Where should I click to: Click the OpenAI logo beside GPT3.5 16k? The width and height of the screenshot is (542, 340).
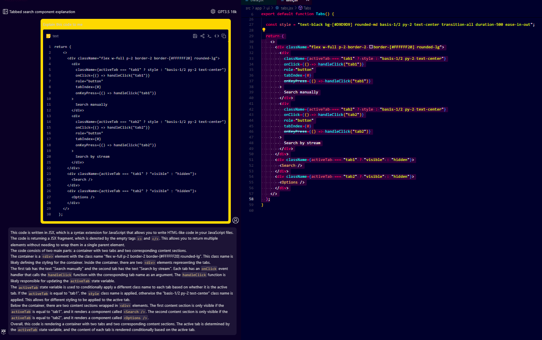tap(213, 12)
